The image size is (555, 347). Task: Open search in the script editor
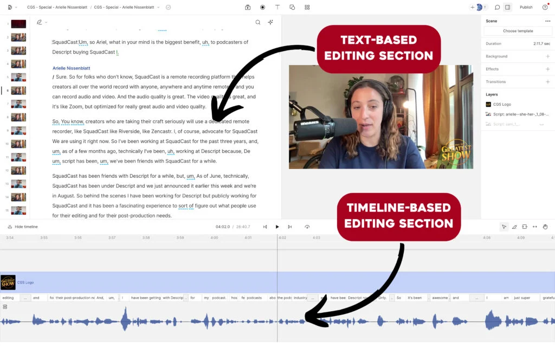(x=258, y=22)
